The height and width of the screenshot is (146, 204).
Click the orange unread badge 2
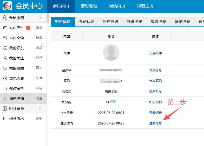[x=28, y=28]
